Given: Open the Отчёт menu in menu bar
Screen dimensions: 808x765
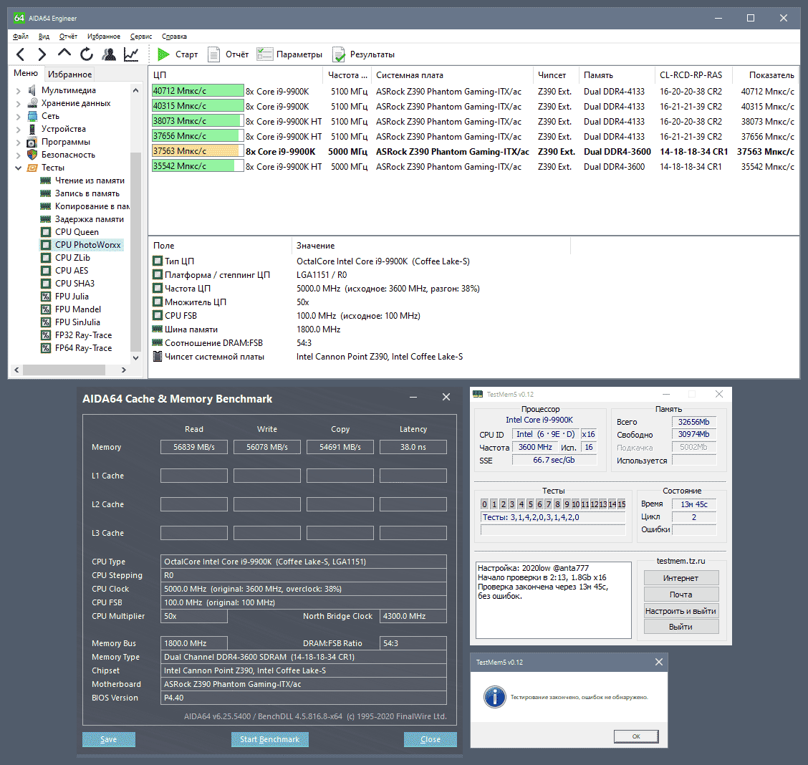Looking at the screenshot, I should click(68, 37).
